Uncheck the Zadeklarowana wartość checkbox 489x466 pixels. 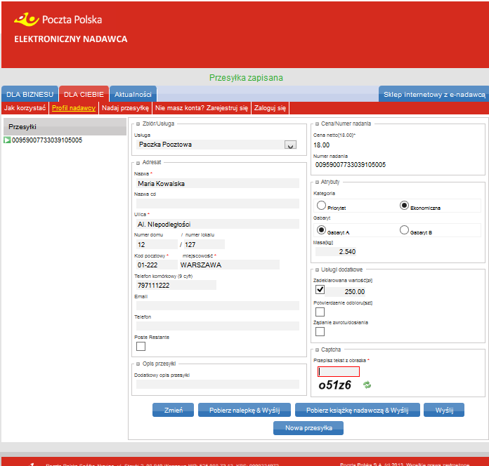click(320, 290)
